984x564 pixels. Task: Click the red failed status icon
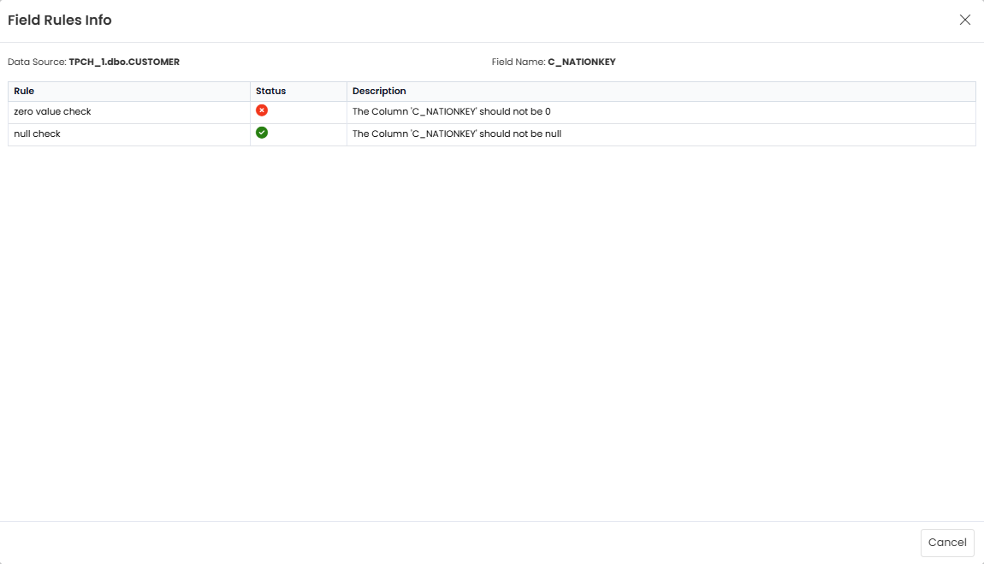(x=262, y=110)
